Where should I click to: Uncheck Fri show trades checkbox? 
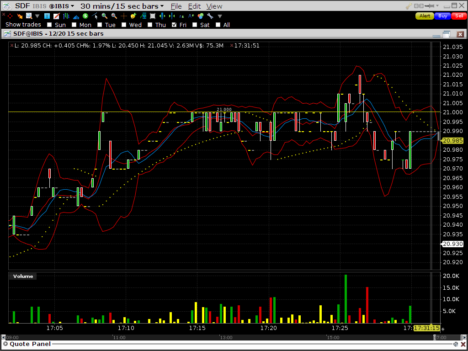click(x=175, y=25)
